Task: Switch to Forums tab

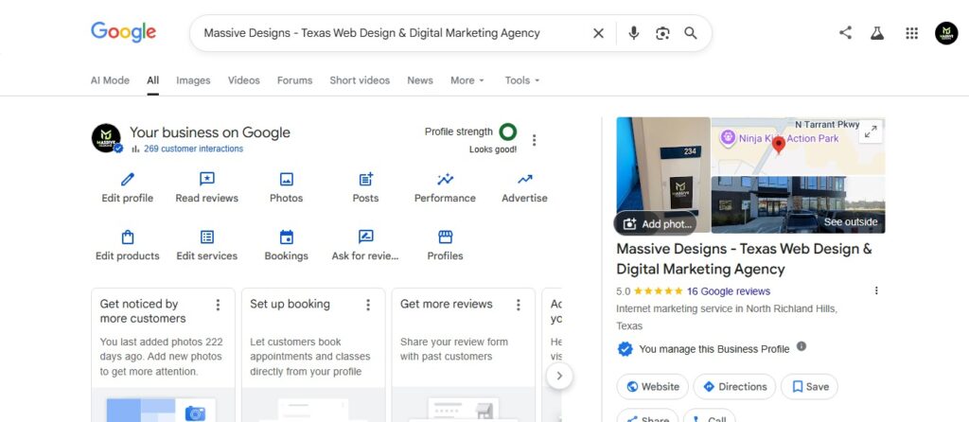Action: (295, 80)
